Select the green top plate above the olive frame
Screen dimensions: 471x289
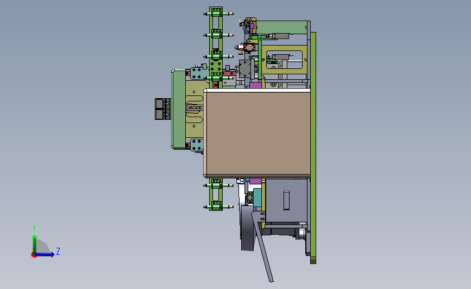[x=282, y=27]
